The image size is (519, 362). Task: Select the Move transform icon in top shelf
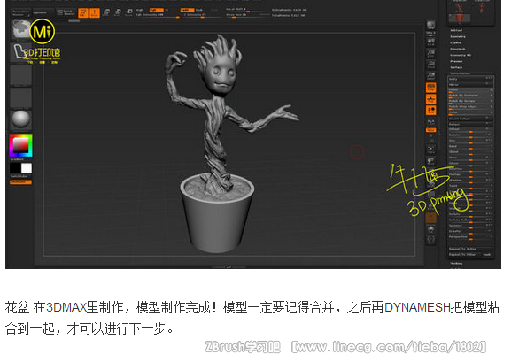pos(106,12)
